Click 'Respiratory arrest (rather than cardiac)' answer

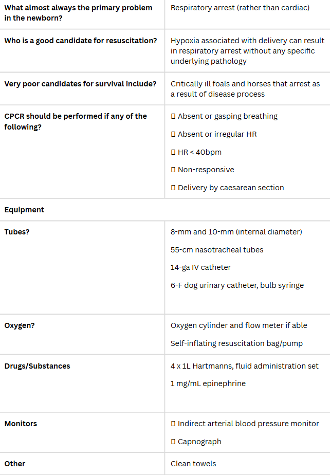point(240,8)
